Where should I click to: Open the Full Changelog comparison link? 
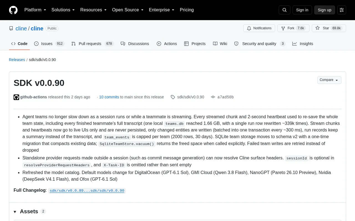87,191
